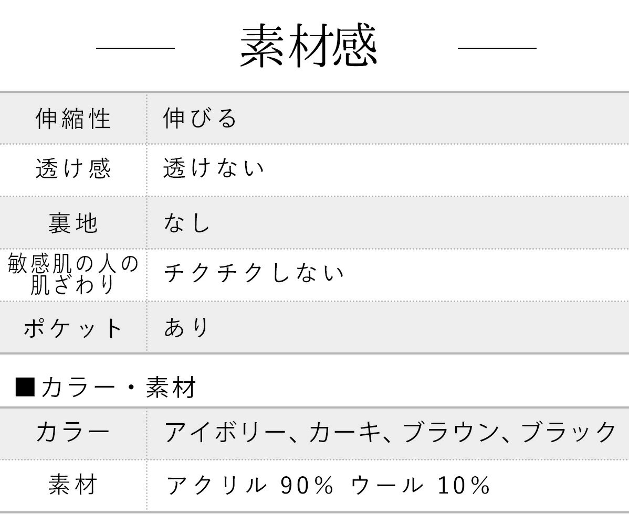Click the 伸縮性 row label

[74, 119]
